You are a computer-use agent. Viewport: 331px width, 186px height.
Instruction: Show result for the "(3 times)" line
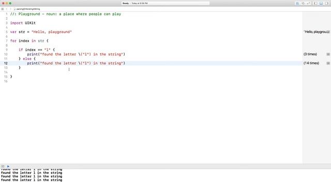coord(328,54)
